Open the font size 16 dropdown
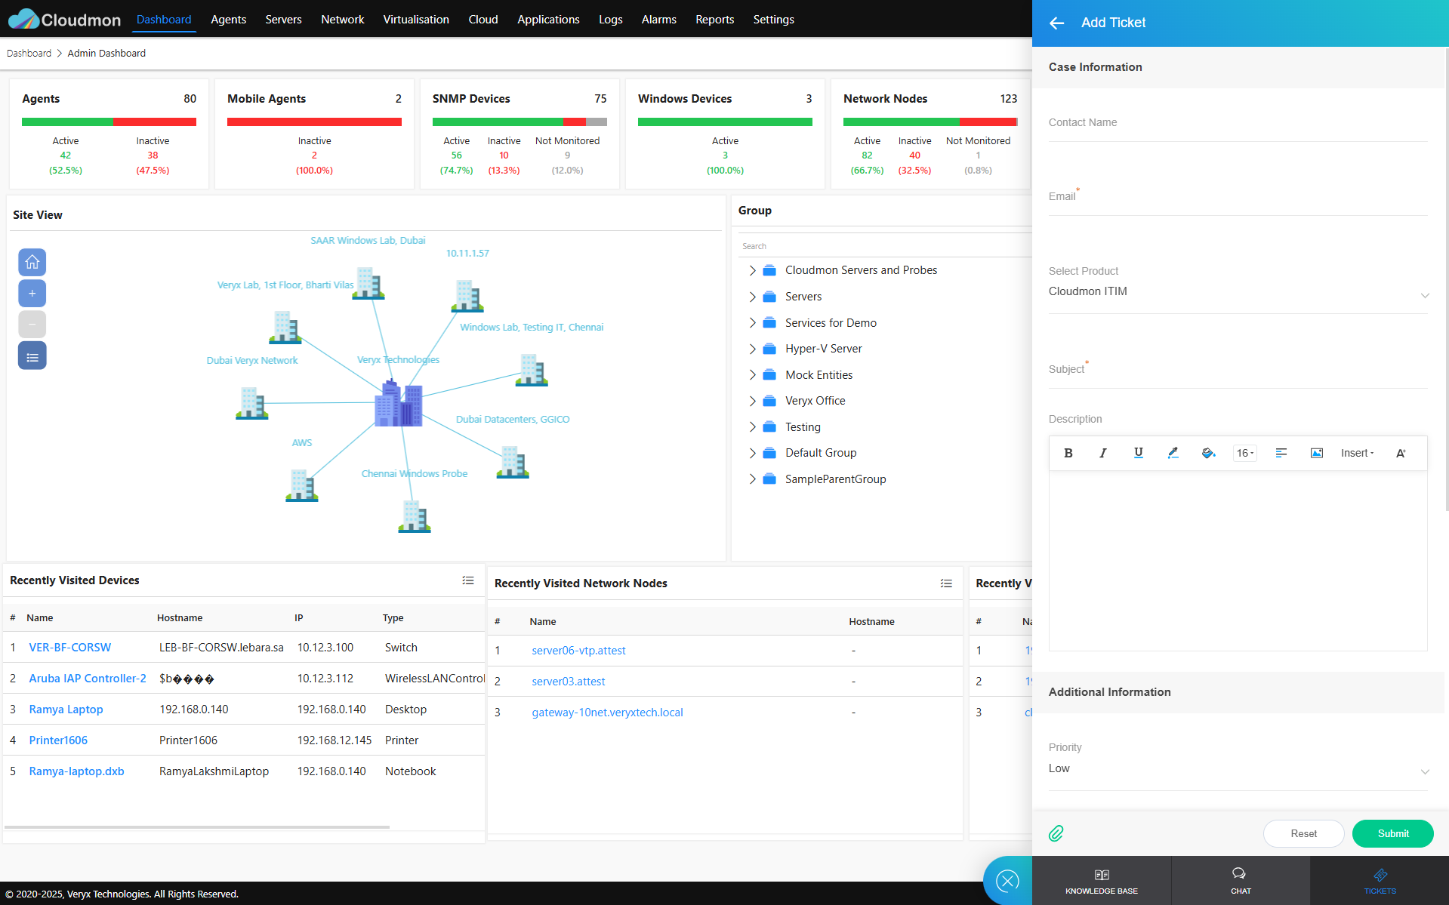Viewport: 1449px width, 905px height. click(x=1244, y=453)
